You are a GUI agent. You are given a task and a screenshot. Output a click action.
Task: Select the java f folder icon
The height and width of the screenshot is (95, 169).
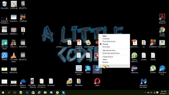point(69,44)
